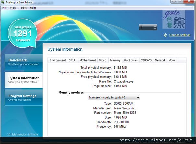Image resolution: width=196 pixels, height=144 pixels.
Task: Click the part number Team--Elite-1333
Action: point(125,113)
